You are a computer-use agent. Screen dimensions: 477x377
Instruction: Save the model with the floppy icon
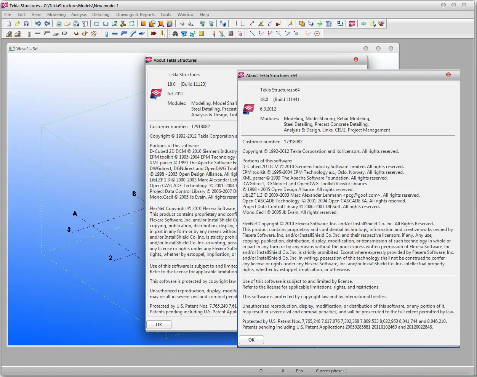[26, 24]
